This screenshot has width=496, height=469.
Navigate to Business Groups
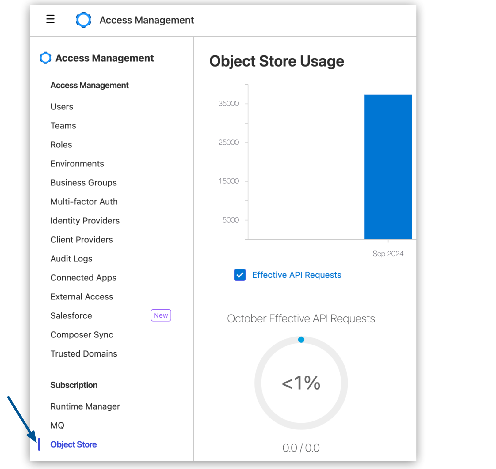click(83, 182)
